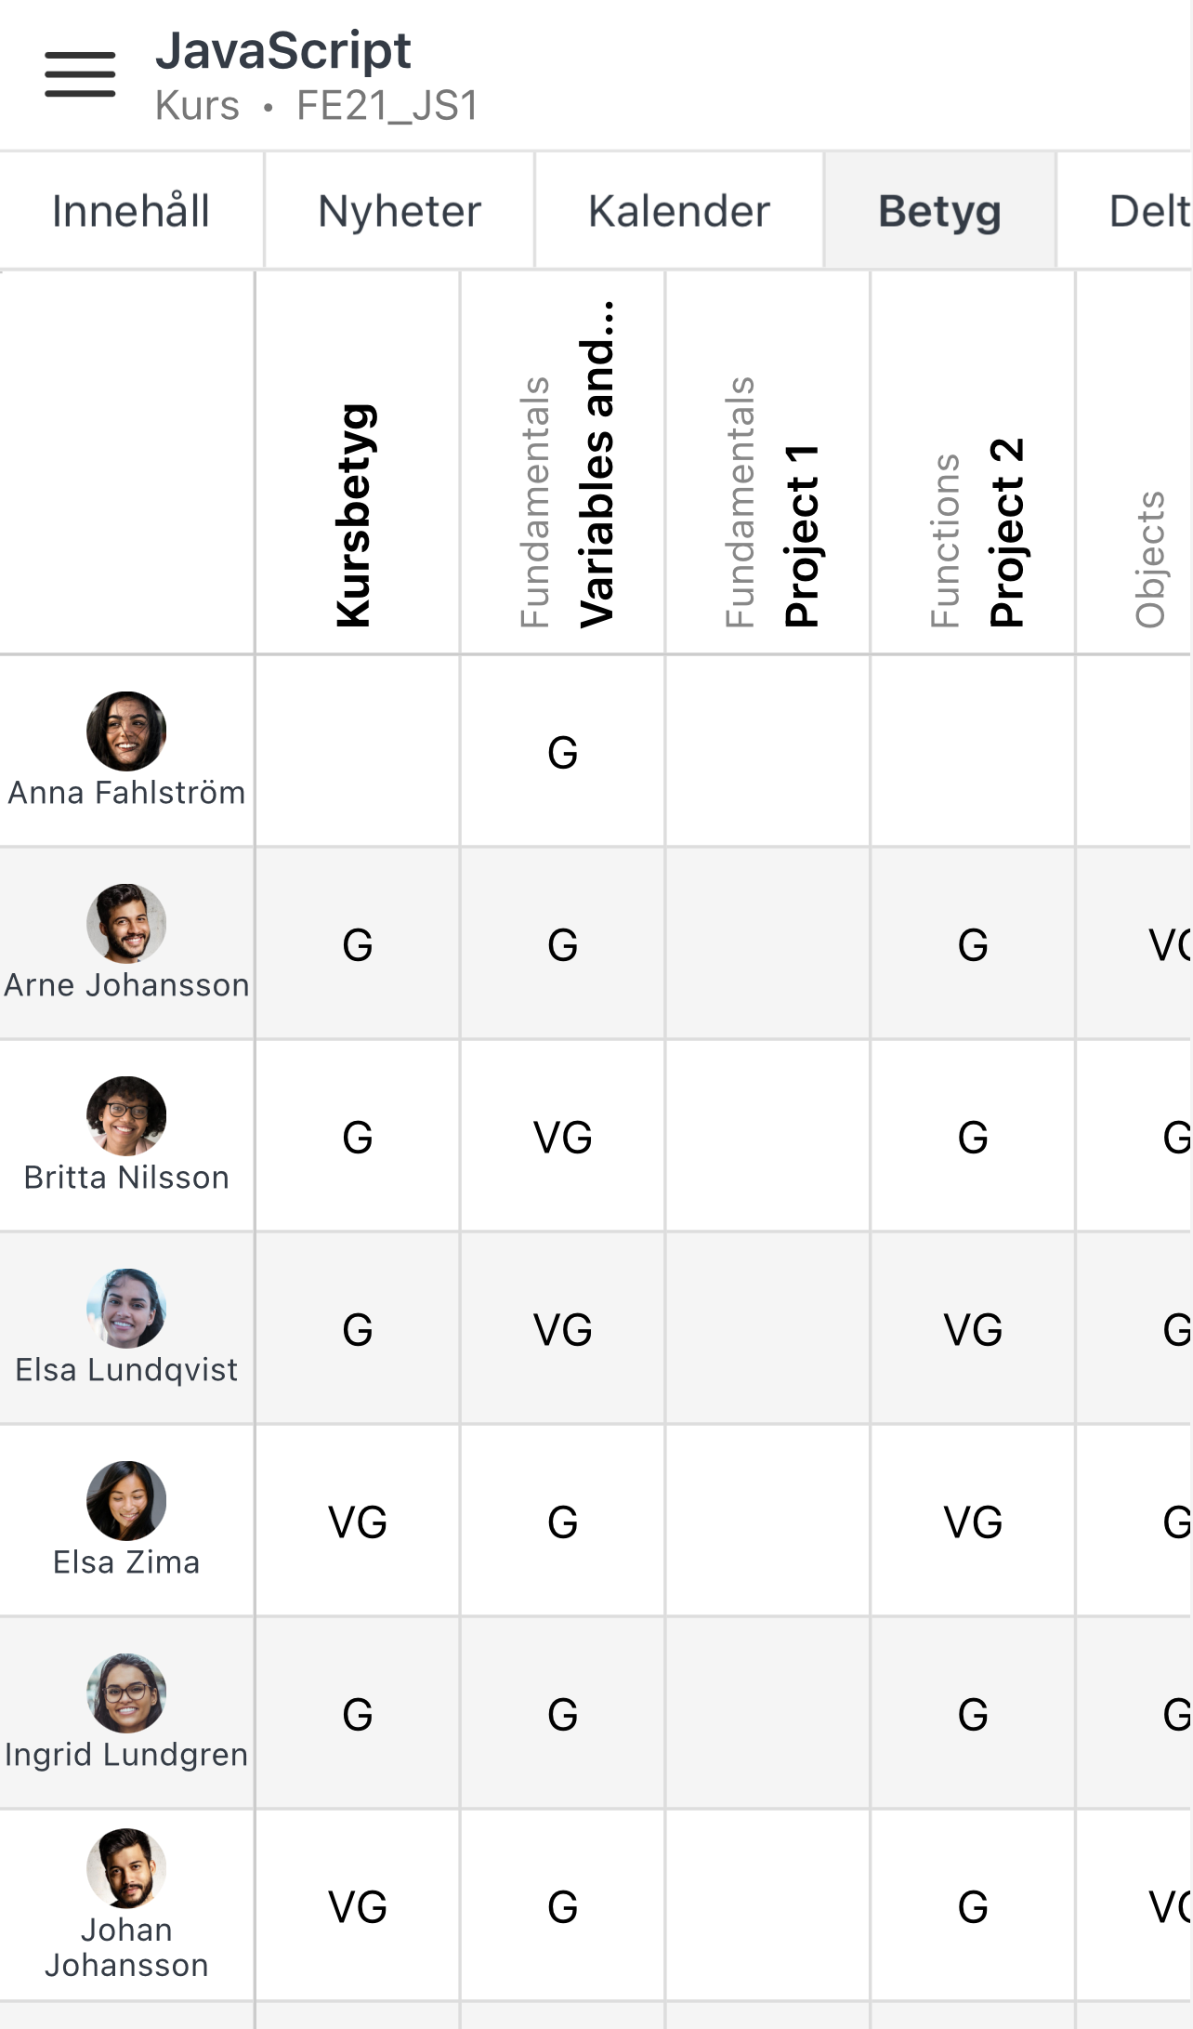Select the Betyg tab
The width and height of the screenshot is (1193, 2029).
(x=939, y=211)
